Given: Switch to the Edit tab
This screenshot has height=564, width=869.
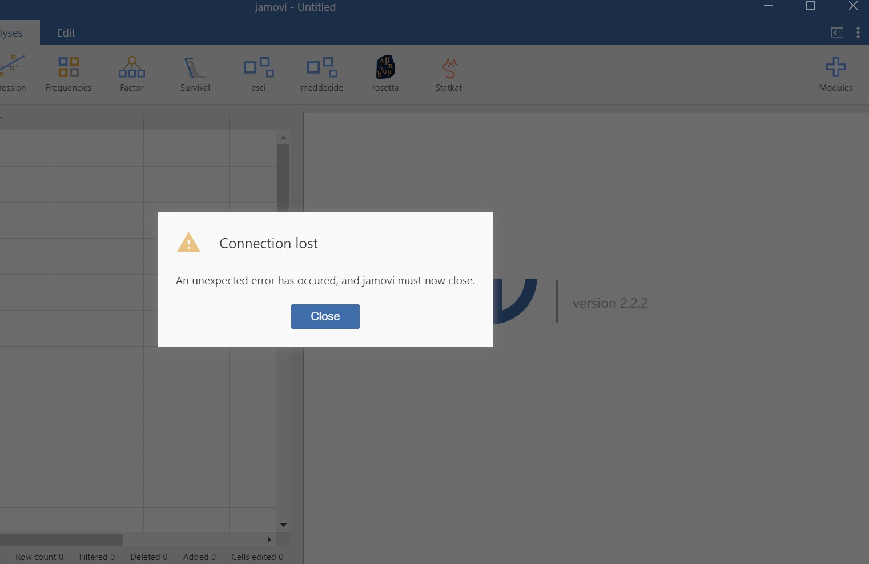Looking at the screenshot, I should pos(66,33).
